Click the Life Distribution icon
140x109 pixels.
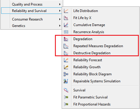point(66,11)
